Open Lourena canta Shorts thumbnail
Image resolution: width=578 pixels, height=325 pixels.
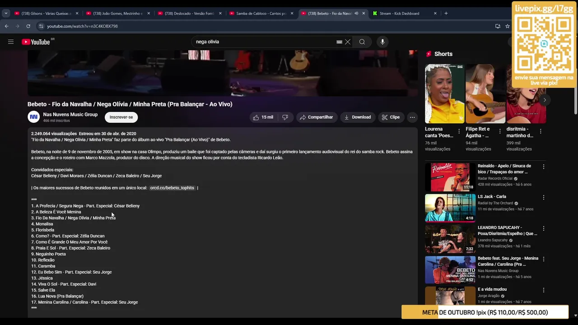click(x=444, y=93)
